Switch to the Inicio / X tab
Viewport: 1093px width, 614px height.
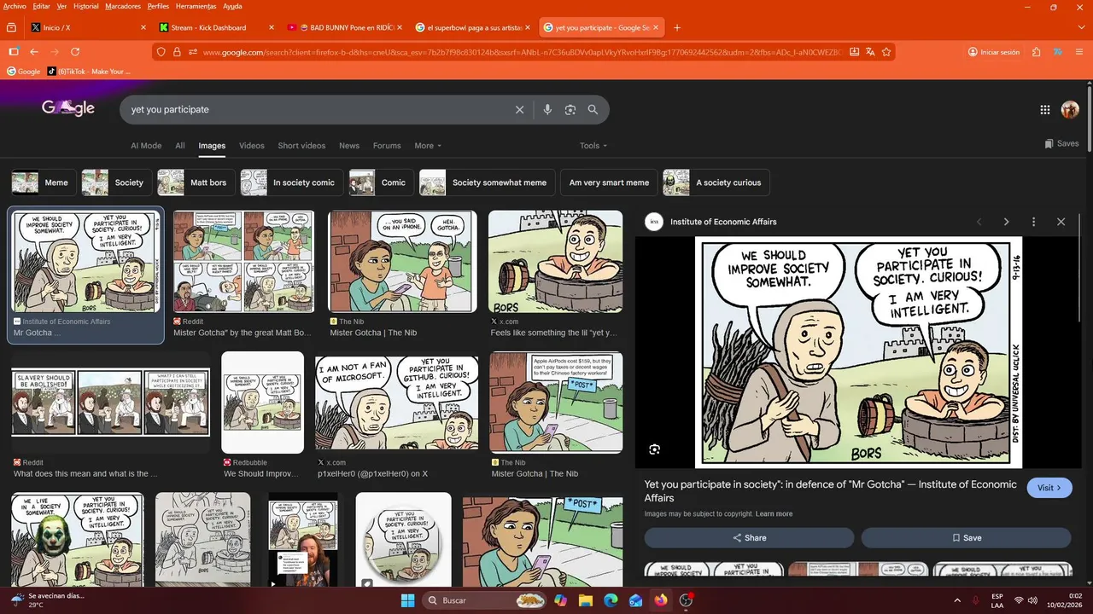tap(88, 27)
